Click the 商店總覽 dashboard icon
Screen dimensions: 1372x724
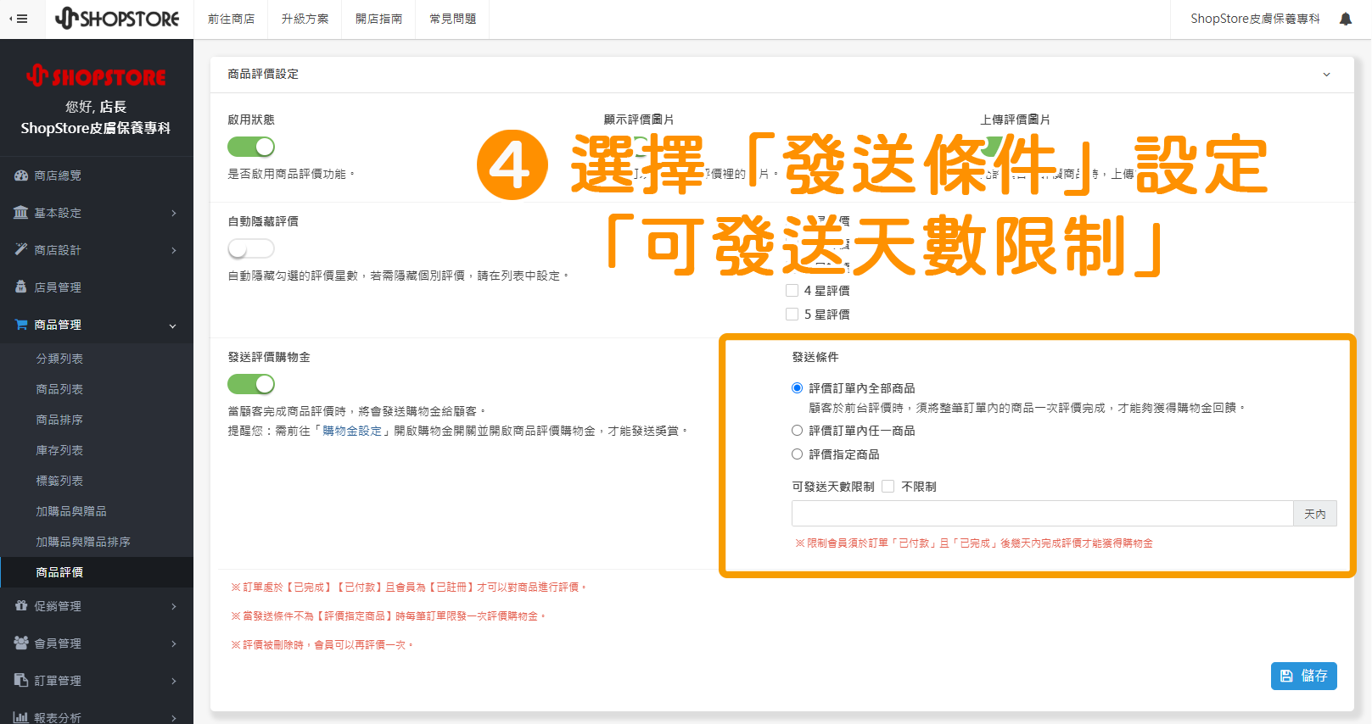pyautogui.click(x=21, y=175)
